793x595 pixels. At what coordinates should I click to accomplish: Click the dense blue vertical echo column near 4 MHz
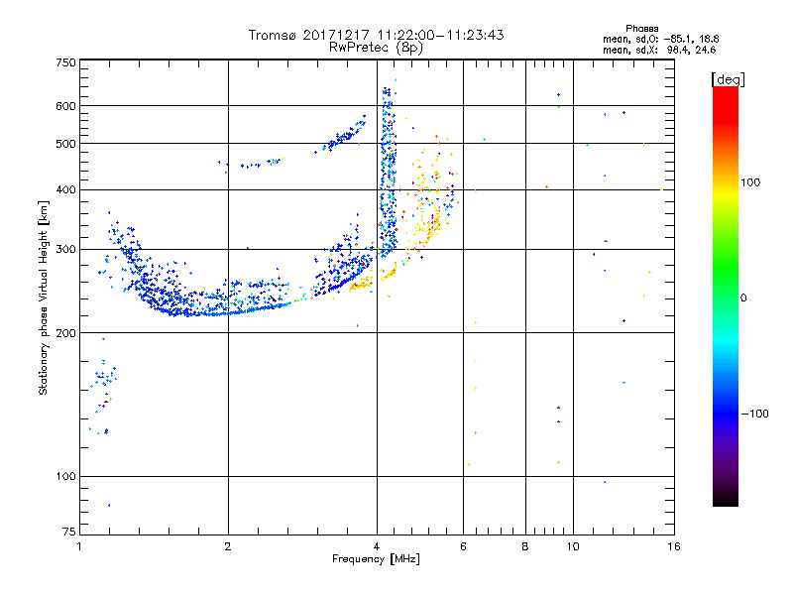tap(389, 172)
